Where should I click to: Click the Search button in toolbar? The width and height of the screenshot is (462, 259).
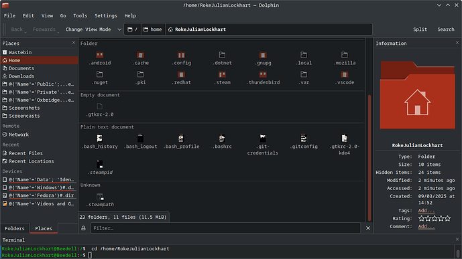pyautogui.click(x=445, y=29)
